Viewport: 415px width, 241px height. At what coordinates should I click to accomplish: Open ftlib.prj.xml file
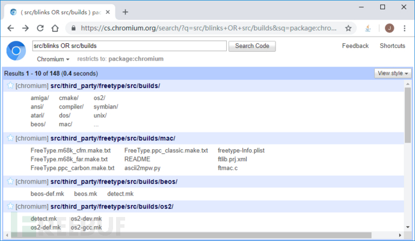click(232, 159)
